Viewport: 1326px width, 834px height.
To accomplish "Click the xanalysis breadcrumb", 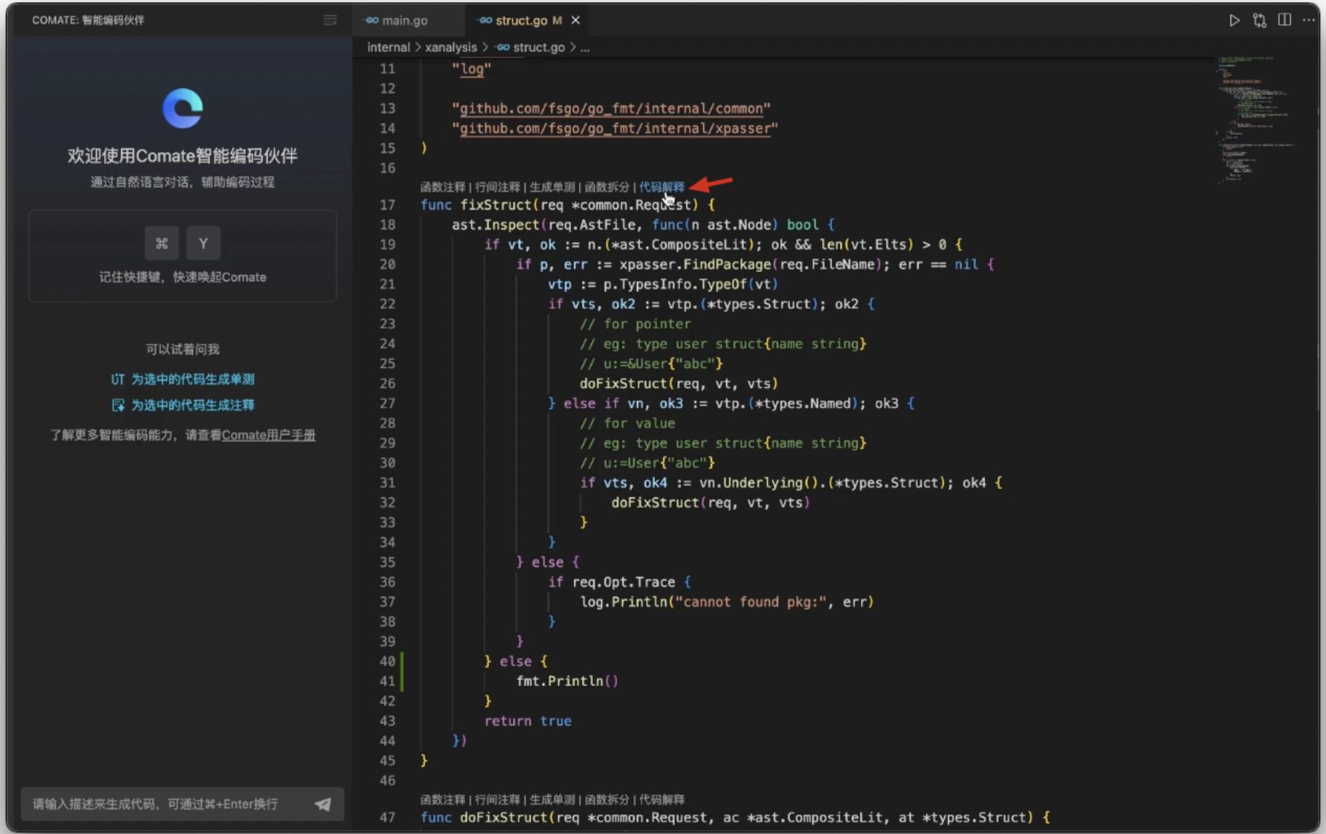I will pyautogui.click(x=451, y=48).
